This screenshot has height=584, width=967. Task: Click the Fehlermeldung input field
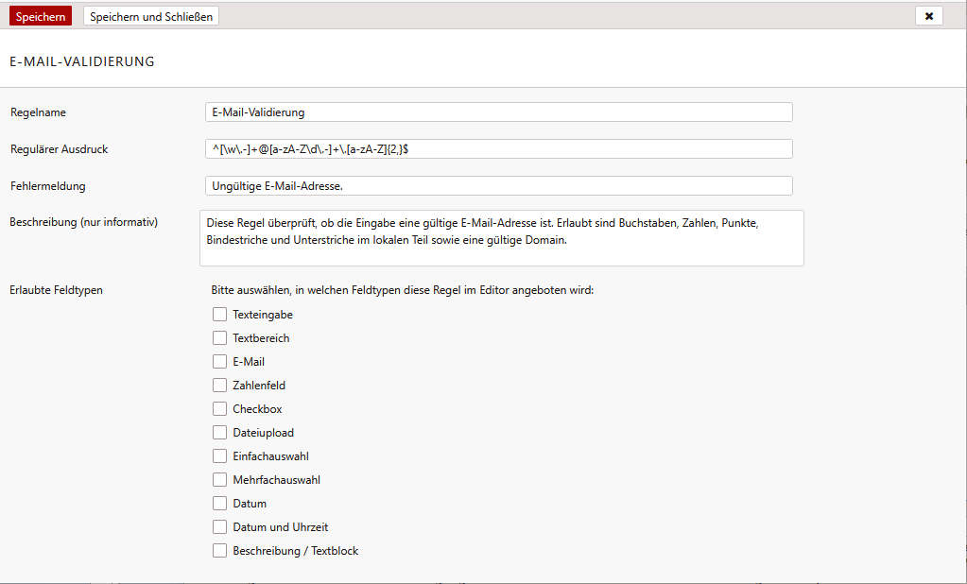point(498,186)
